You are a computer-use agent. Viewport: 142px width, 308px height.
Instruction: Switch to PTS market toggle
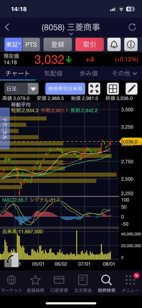32,45
